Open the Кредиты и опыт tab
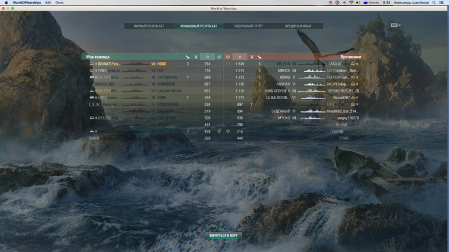Screen dimensions: 449x252 [298, 26]
